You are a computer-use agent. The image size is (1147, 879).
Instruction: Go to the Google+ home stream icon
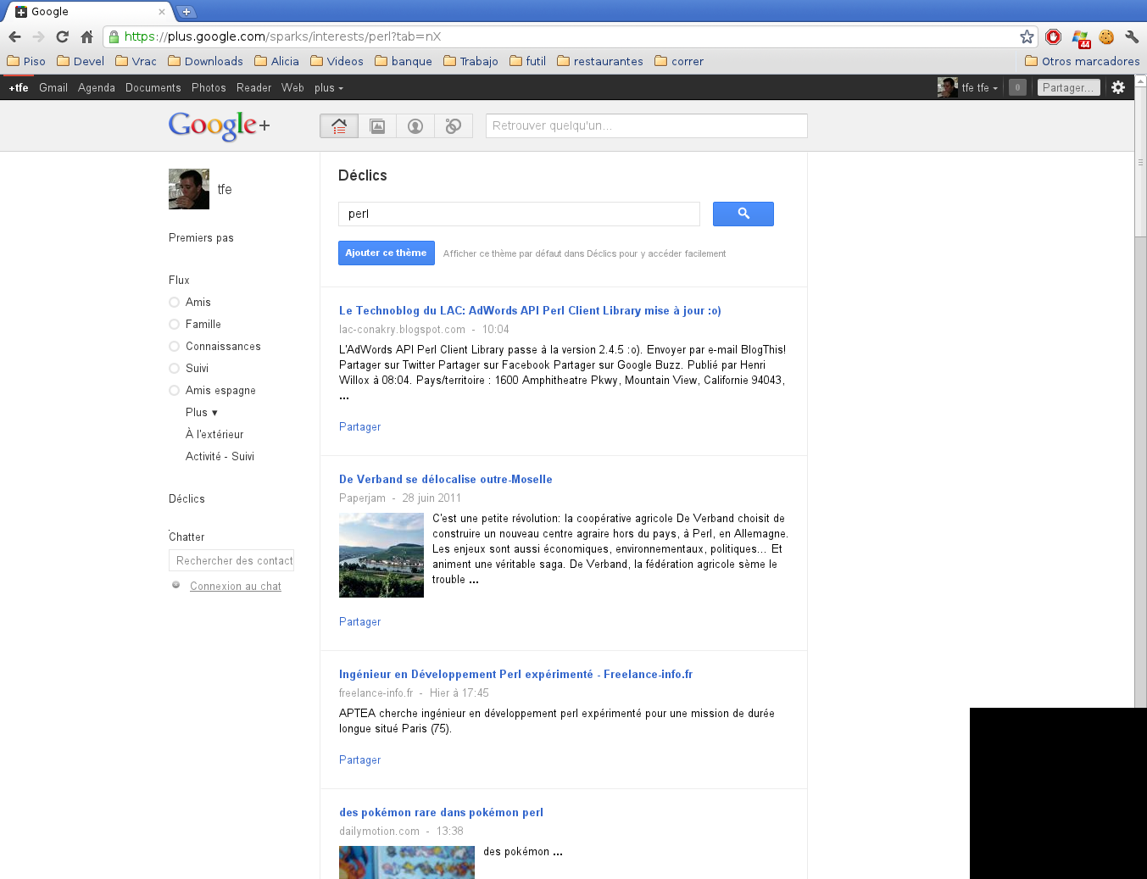tap(339, 126)
